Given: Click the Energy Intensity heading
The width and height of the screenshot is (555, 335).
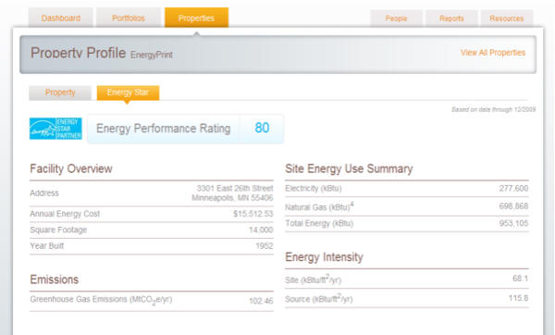Looking at the screenshot, I should (x=325, y=257).
